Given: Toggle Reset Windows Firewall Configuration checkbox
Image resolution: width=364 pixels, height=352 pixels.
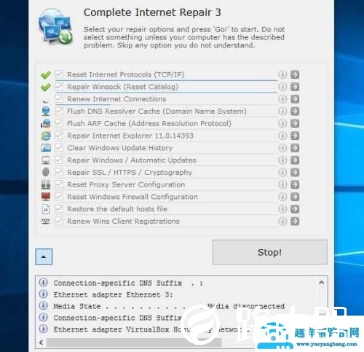Looking at the screenshot, I should point(59,197).
